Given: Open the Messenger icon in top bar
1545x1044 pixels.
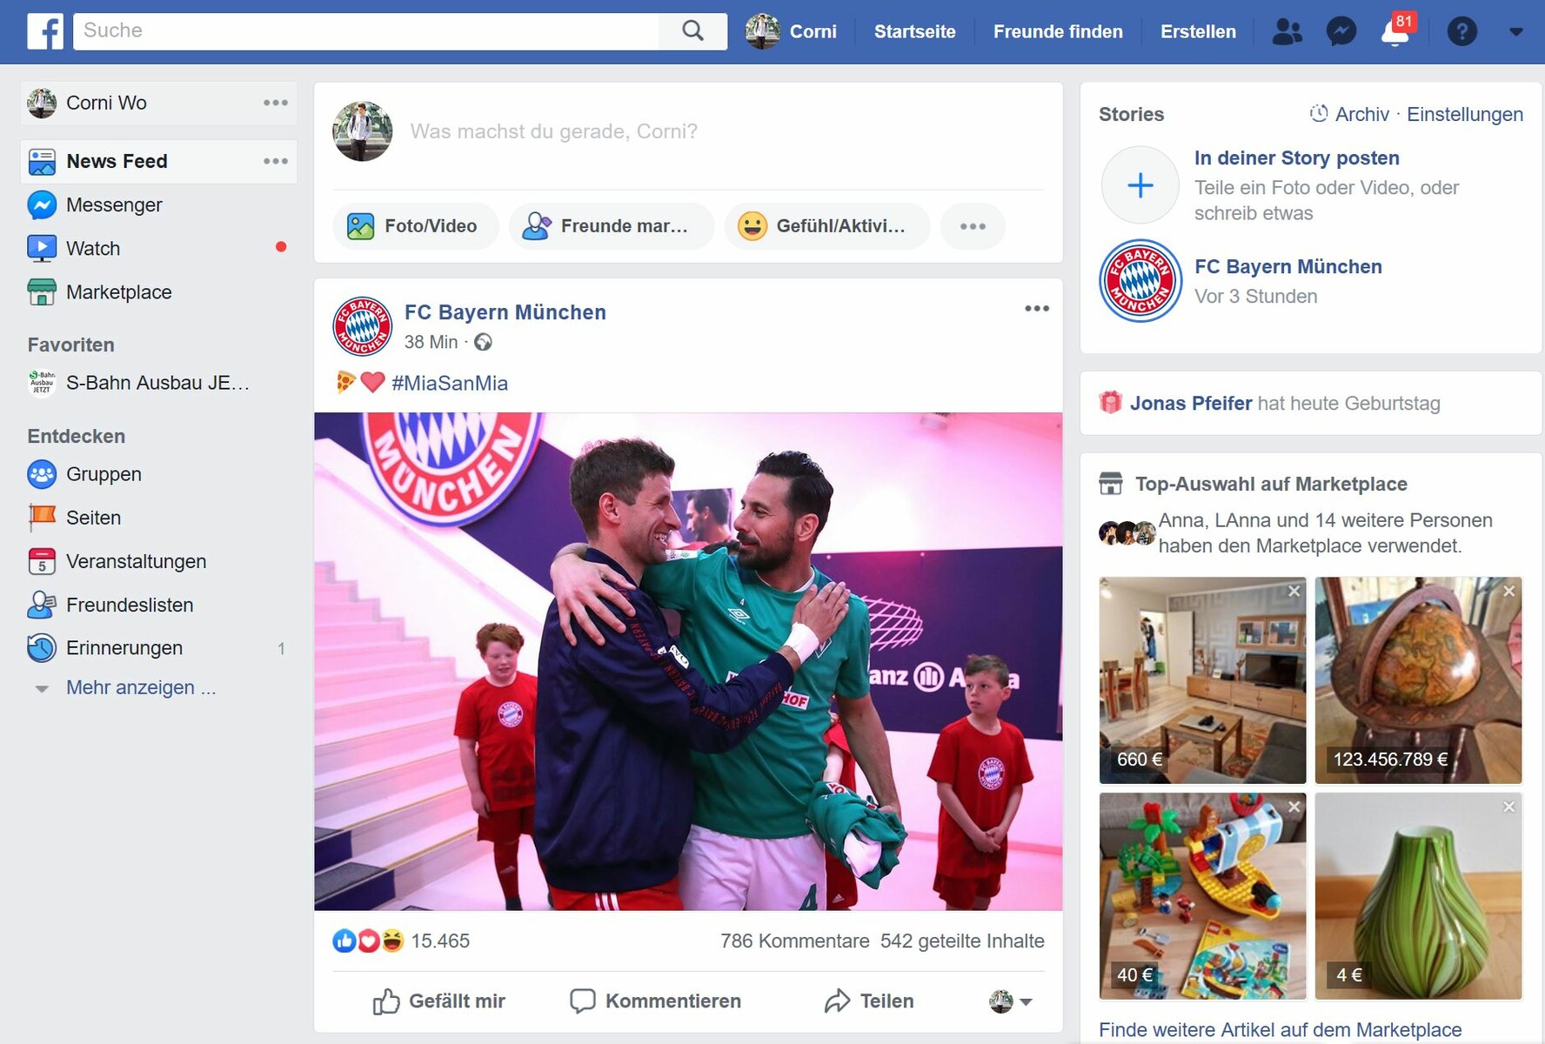Looking at the screenshot, I should [x=1341, y=31].
